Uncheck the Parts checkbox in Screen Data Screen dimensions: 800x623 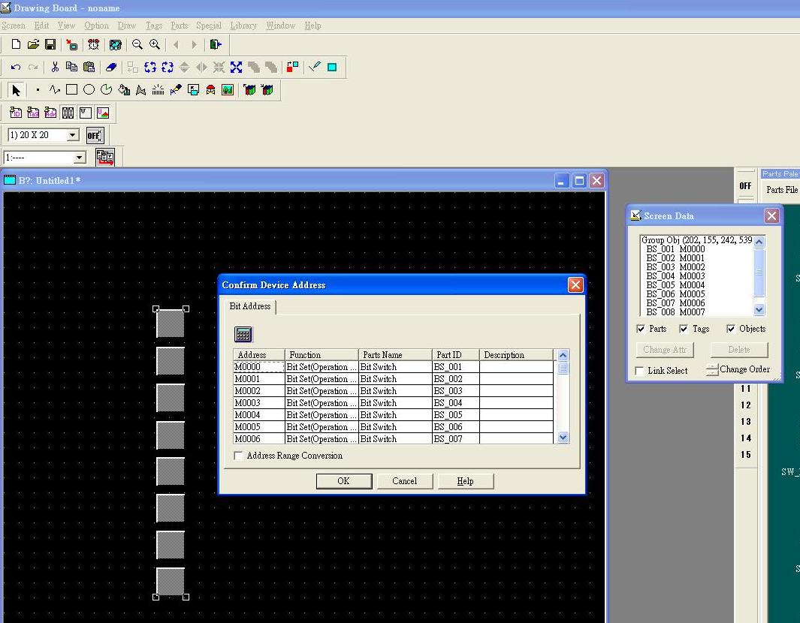pyautogui.click(x=641, y=329)
